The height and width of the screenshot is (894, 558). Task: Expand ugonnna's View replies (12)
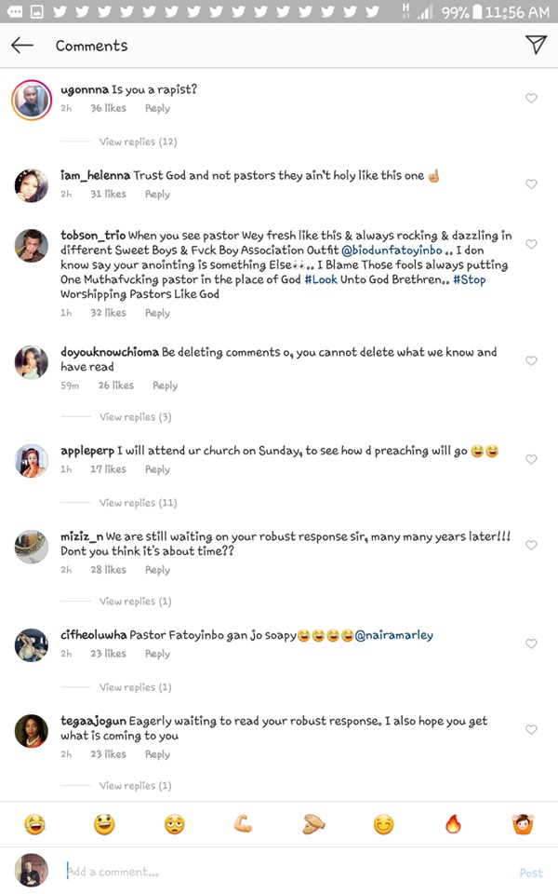point(138,142)
